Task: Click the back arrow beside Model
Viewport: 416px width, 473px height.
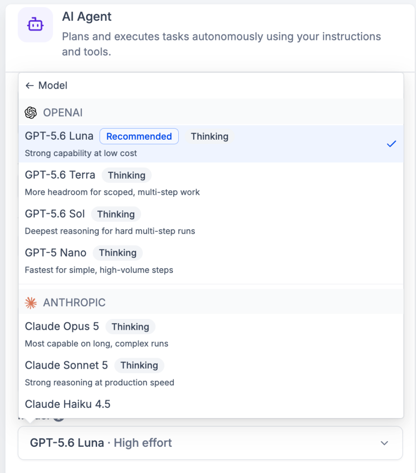Action: click(x=29, y=86)
